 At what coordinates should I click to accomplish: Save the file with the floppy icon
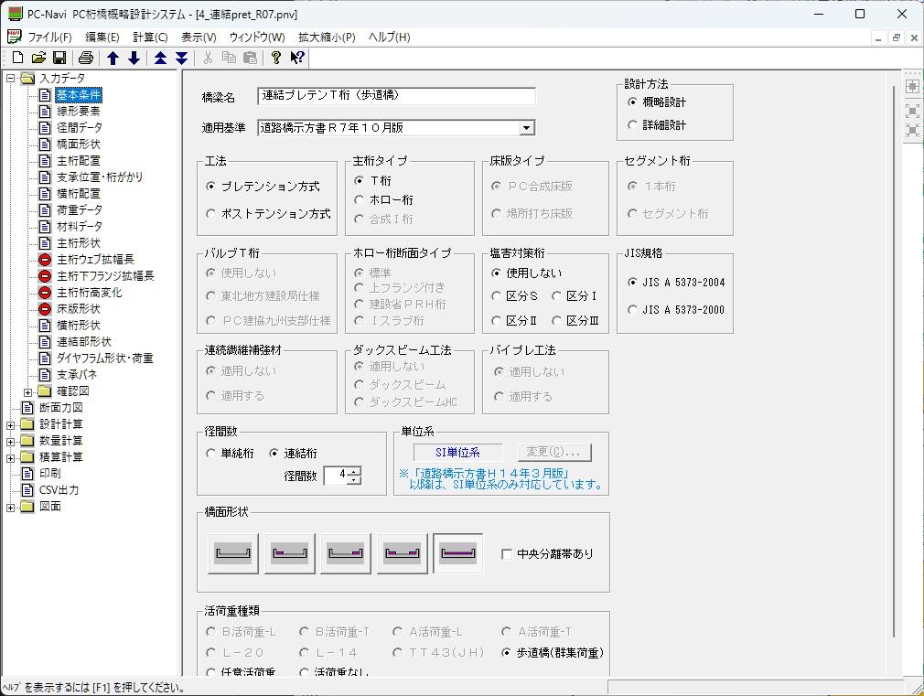pos(59,59)
